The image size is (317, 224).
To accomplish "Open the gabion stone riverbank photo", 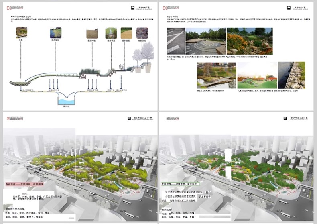I will pyautogui.click(x=292, y=75).
